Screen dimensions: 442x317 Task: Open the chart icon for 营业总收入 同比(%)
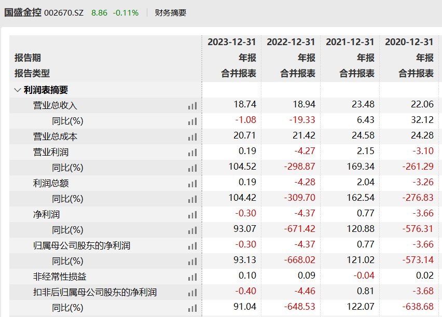tap(192, 121)
